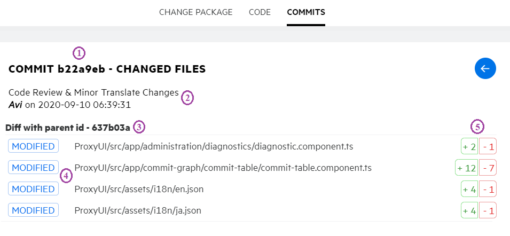Open the en.json file path
Image resolution: width=510 pixels, height=236 pixels.
pyautogui.click(x=139, y=189)
